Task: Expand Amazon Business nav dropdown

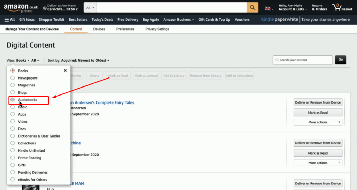Action: [178, 20]
